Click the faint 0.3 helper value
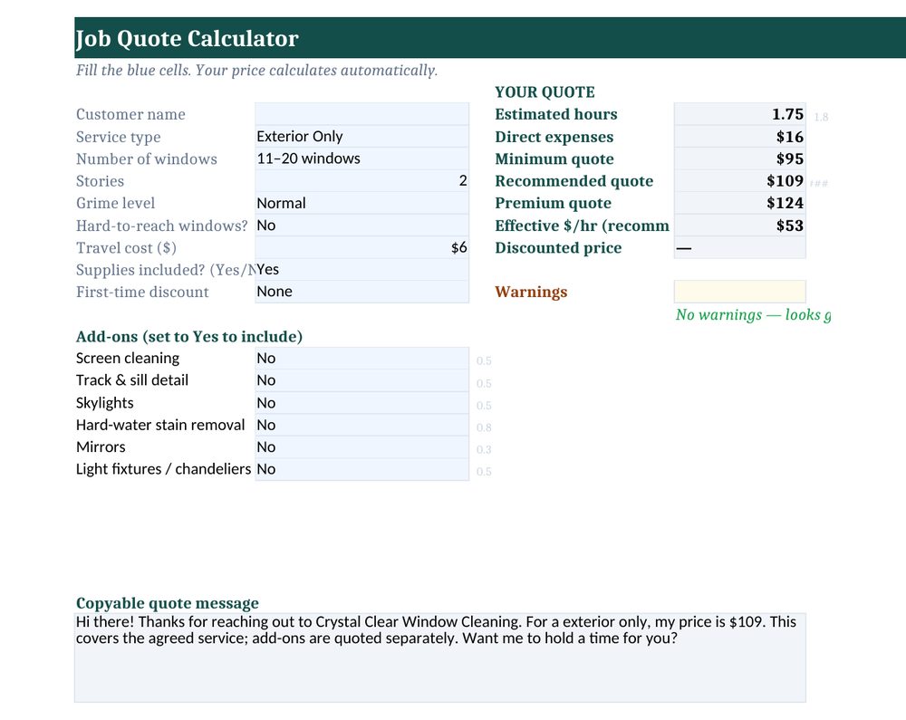 [484, 450]
